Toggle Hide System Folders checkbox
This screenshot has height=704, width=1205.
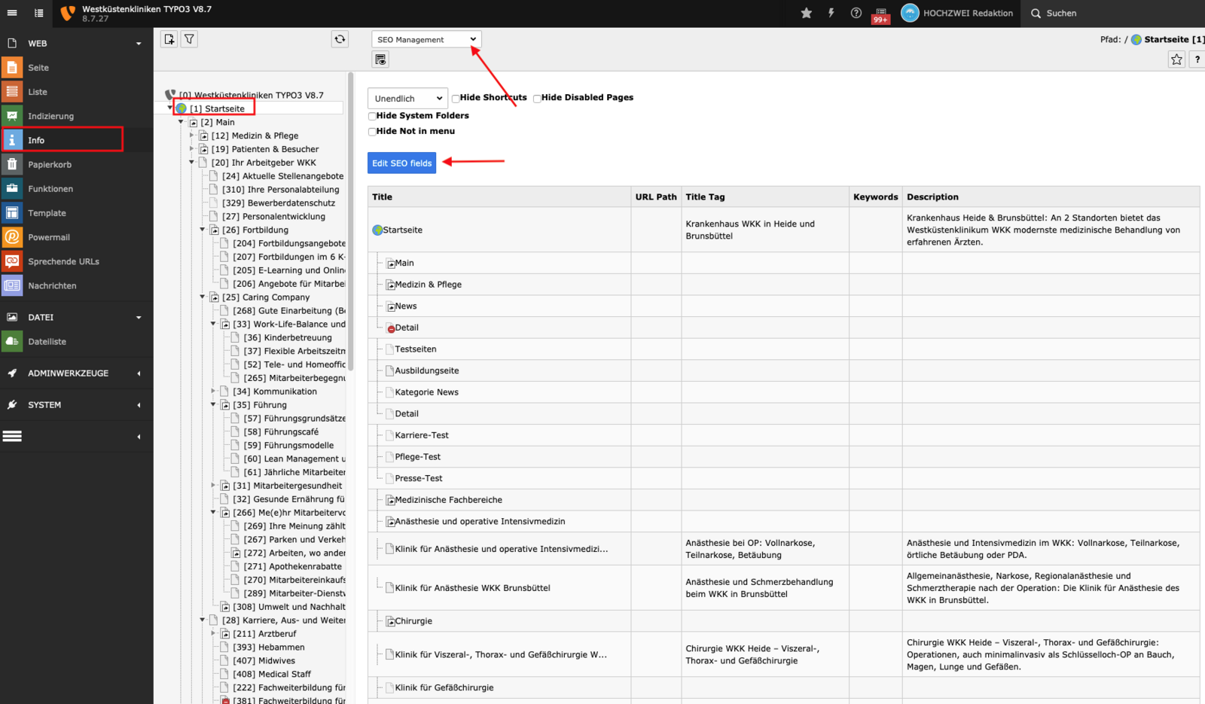372,116
